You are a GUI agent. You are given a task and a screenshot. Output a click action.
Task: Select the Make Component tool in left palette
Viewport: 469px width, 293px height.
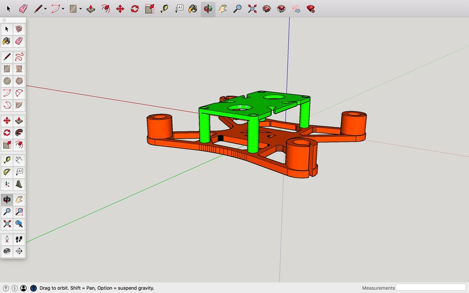click(19, 29)
